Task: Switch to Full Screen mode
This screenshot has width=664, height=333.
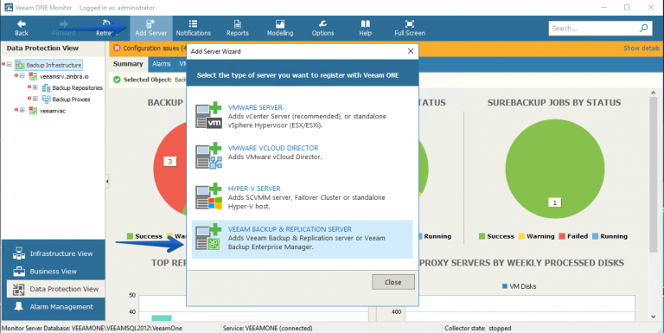Action: pos(410,28)
